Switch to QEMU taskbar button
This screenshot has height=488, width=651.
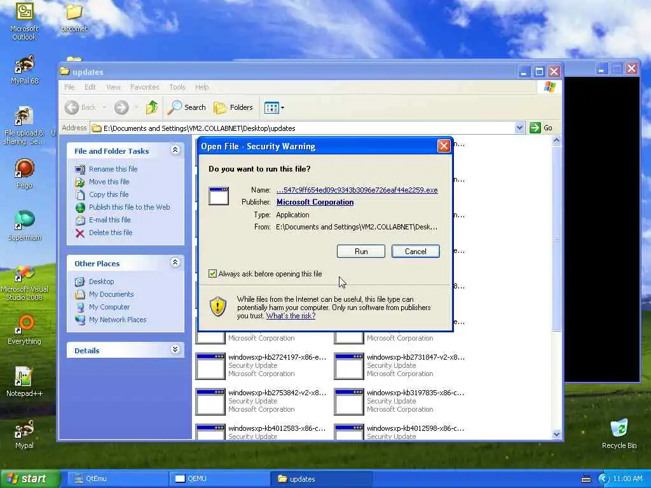tap(219, 479)
